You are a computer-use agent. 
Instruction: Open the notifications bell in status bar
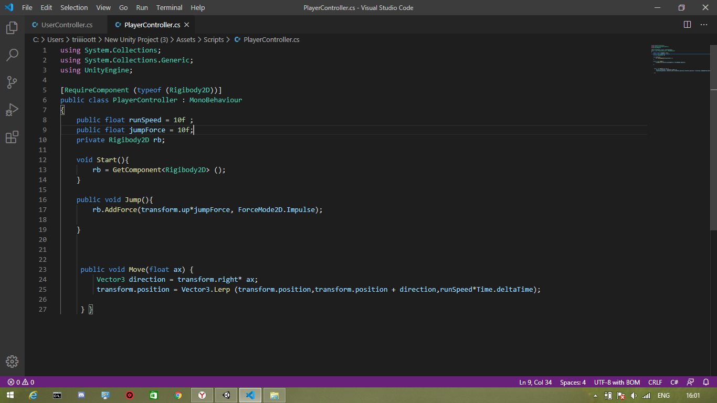pyautogui.click(x=706, y=383)
